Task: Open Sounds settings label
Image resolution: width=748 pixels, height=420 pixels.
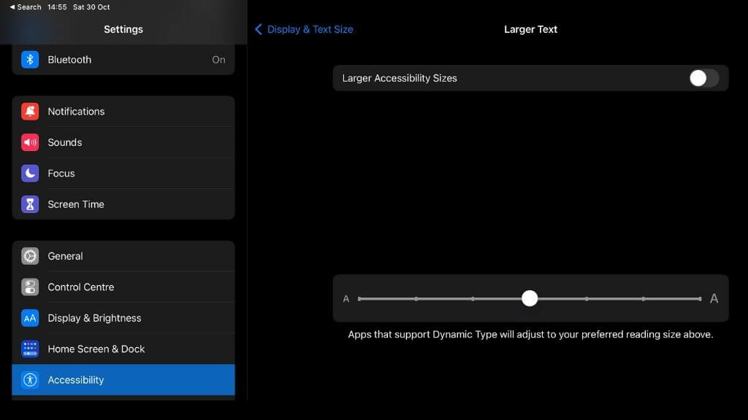Action: [65, 142]
